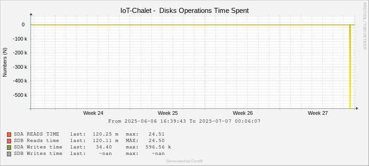The height and width of the screenshot is (166, 369).
Task: Click the Week 26 axis label
Action: point(243,113)
